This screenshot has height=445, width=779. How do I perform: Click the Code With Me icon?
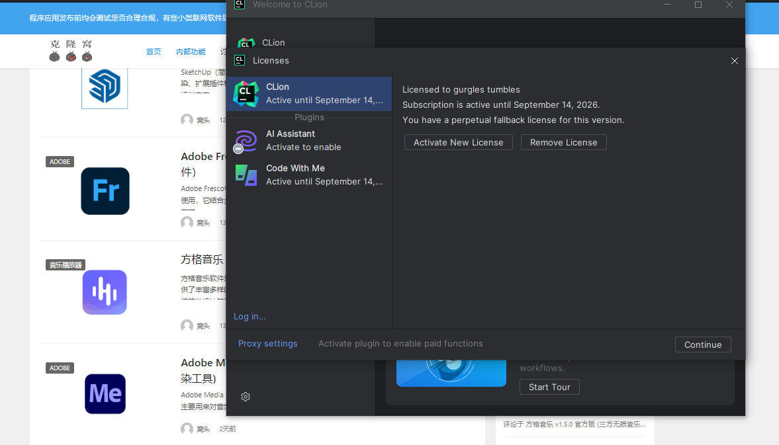point(246,175)
